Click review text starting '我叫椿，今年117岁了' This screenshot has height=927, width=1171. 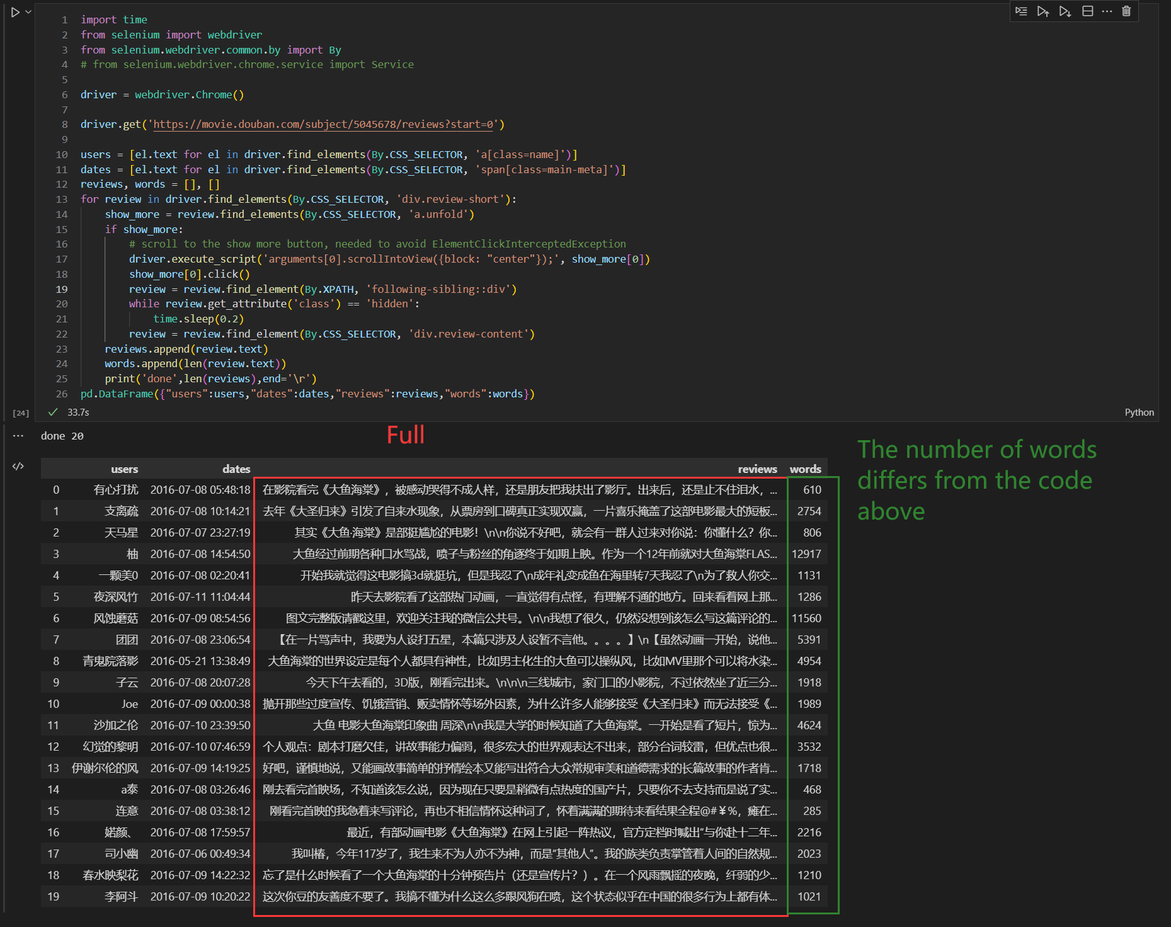point(534,854)
